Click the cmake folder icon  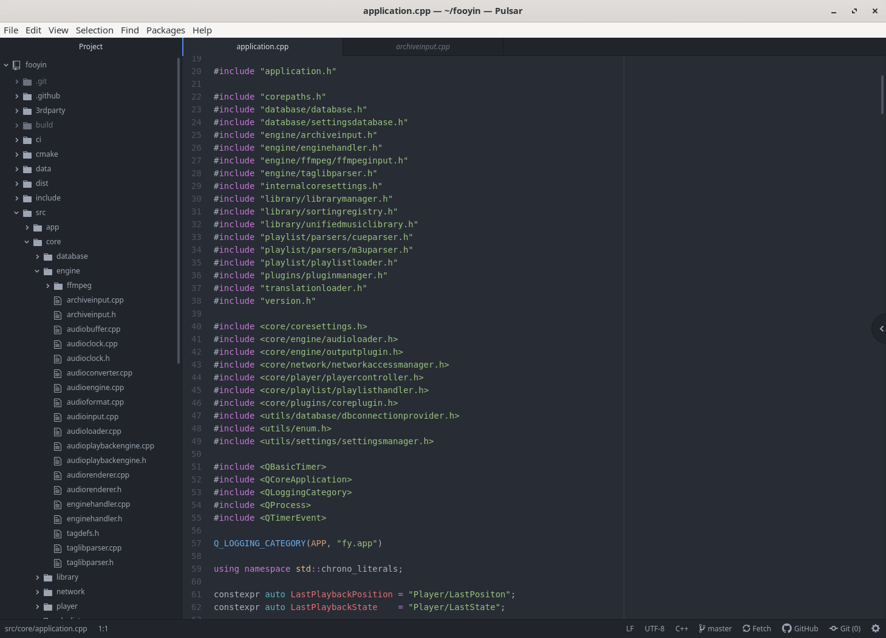click(x=27, y=154)
